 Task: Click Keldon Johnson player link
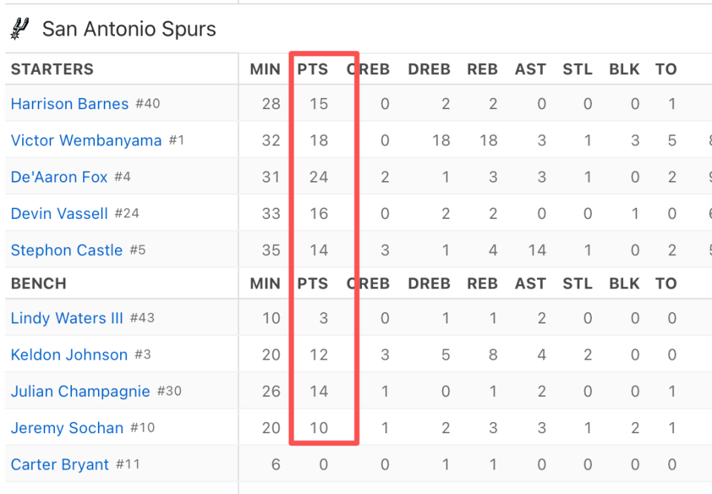coord(69,355)
